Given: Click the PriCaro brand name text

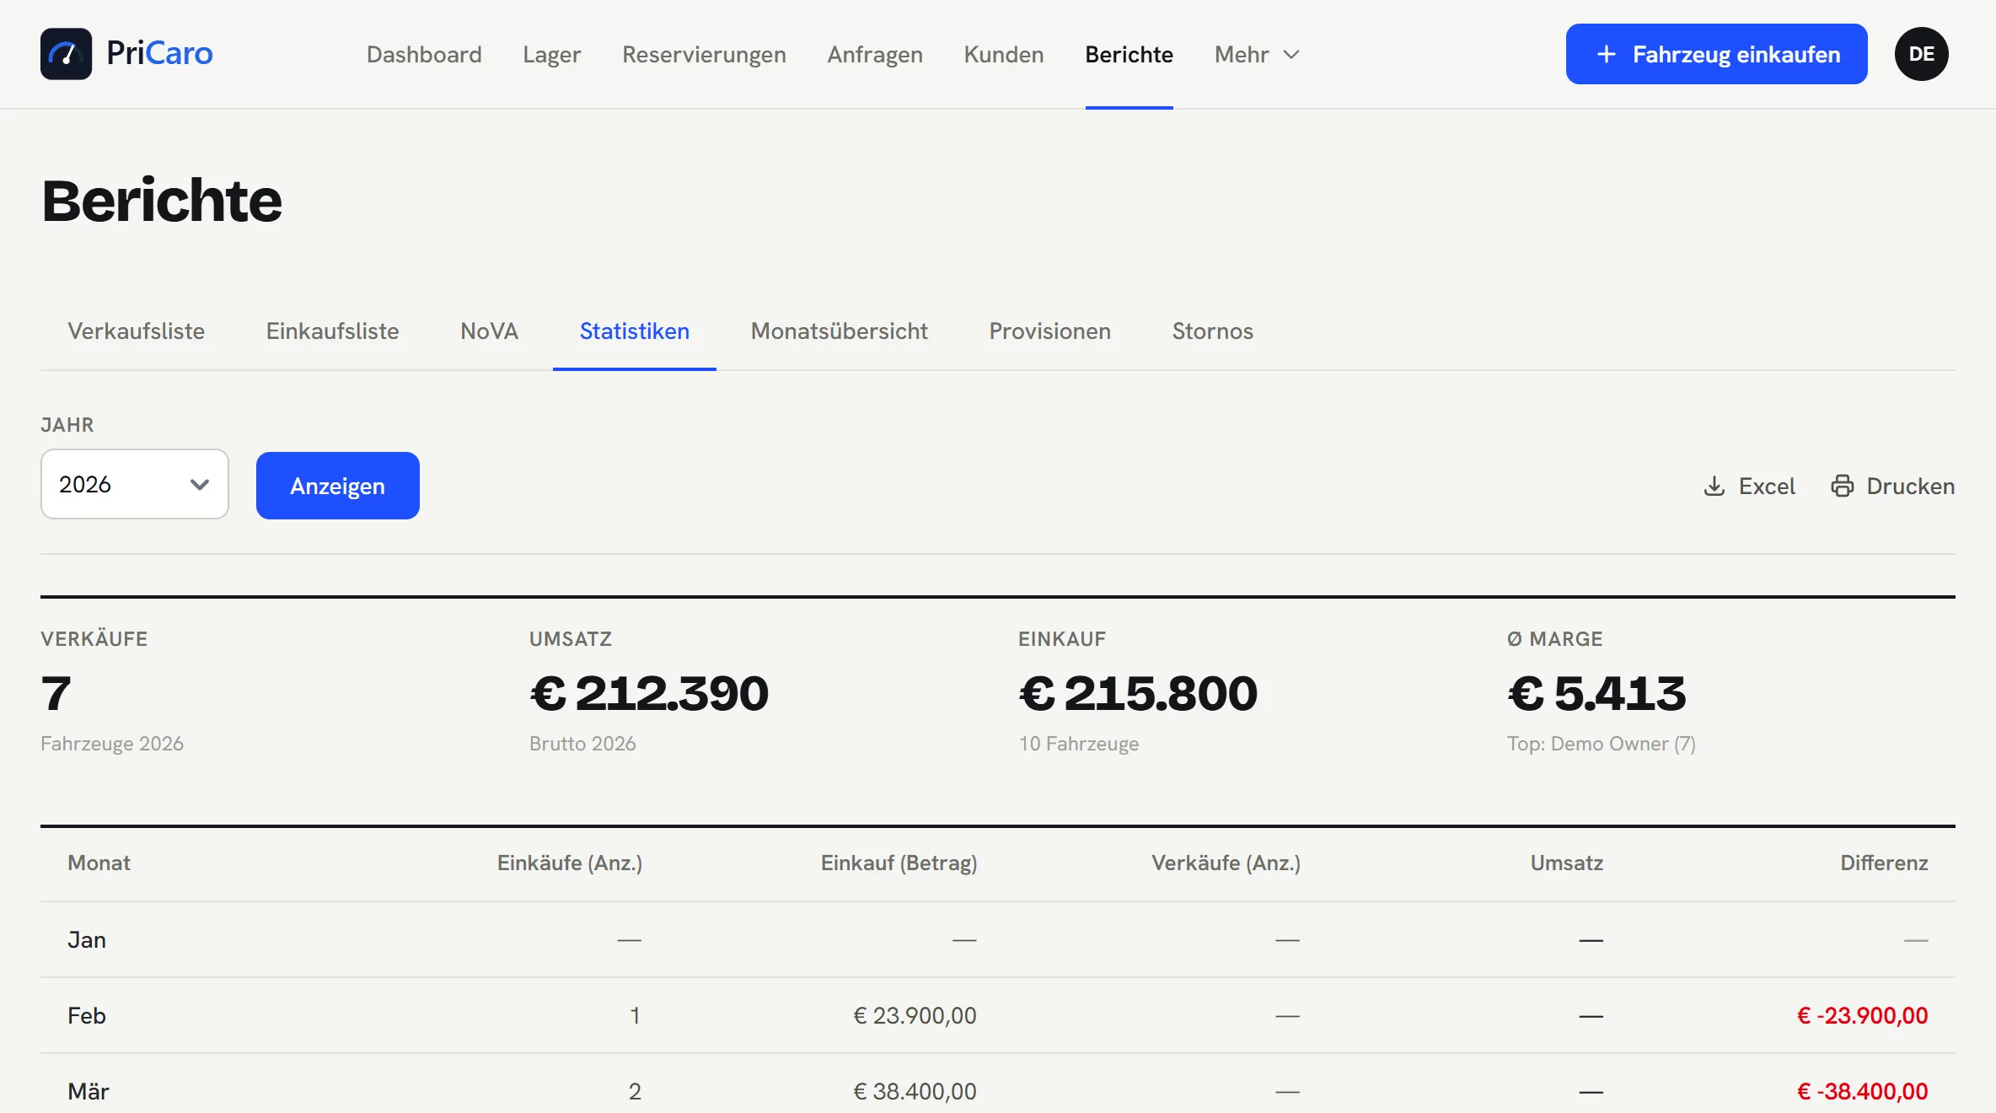Looking at the screenshot, I should (159, 53).
